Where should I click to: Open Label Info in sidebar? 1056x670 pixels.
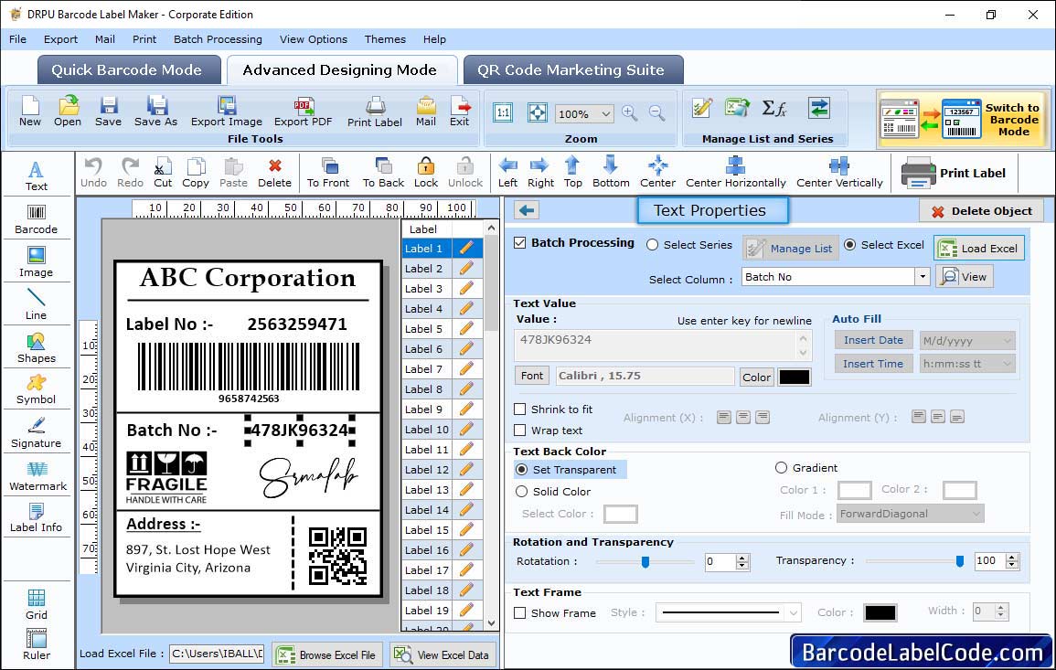(x=37, y=518)
